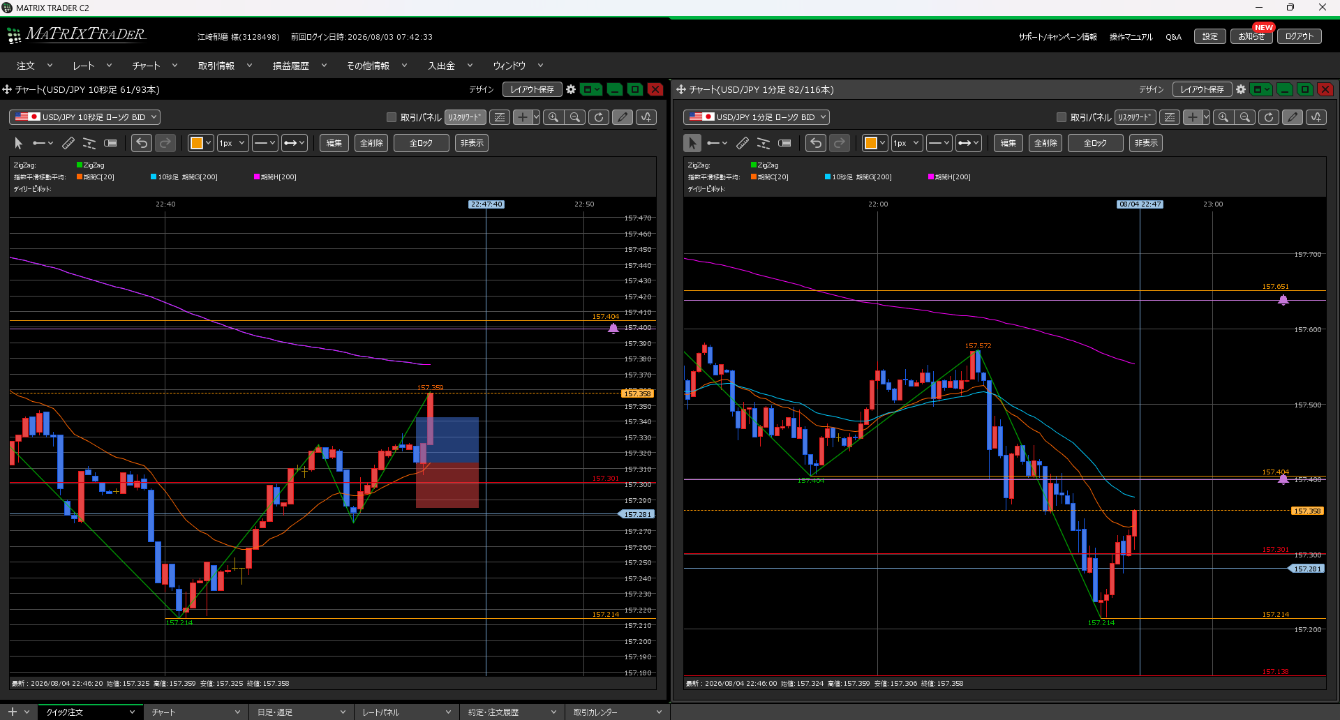
Task: Refresh the 1分足 chart
Action: 1269,117
